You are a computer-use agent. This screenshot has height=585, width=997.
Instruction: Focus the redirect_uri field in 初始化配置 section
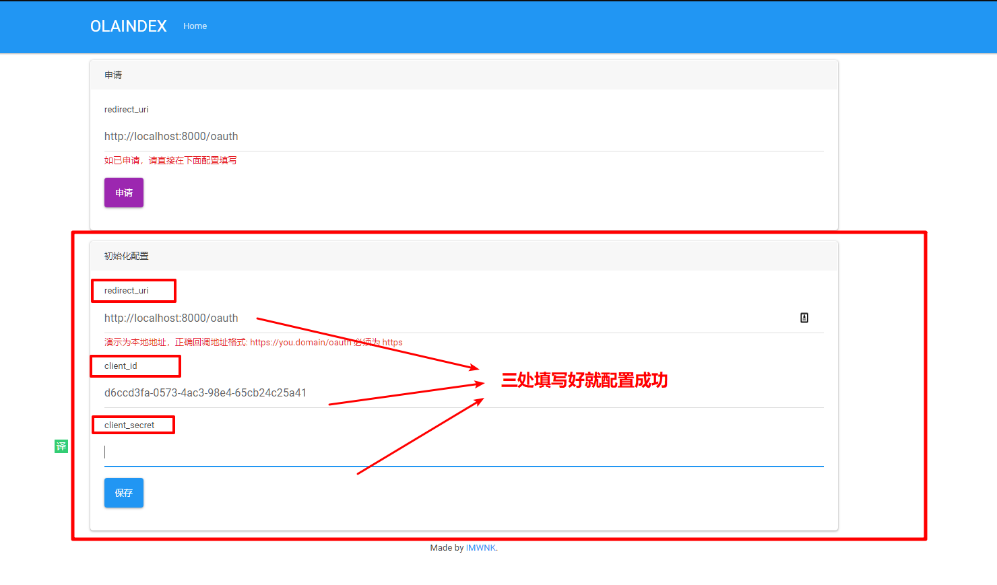(463, 318)
